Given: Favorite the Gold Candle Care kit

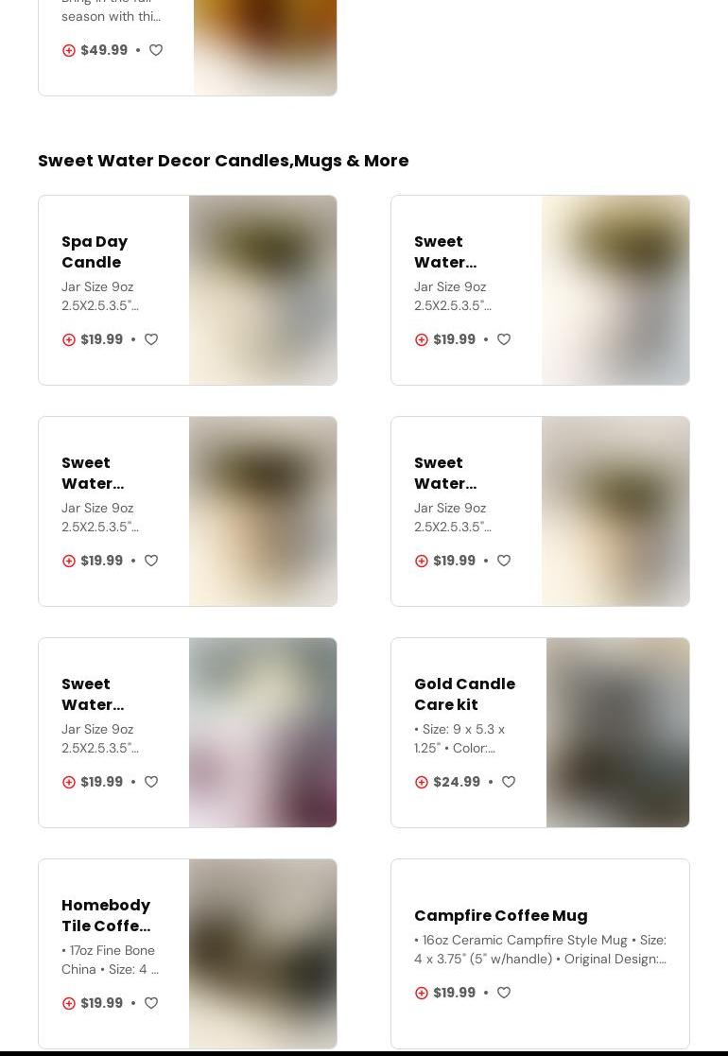Looking at the screenshot, I should [x=509, y=782].
